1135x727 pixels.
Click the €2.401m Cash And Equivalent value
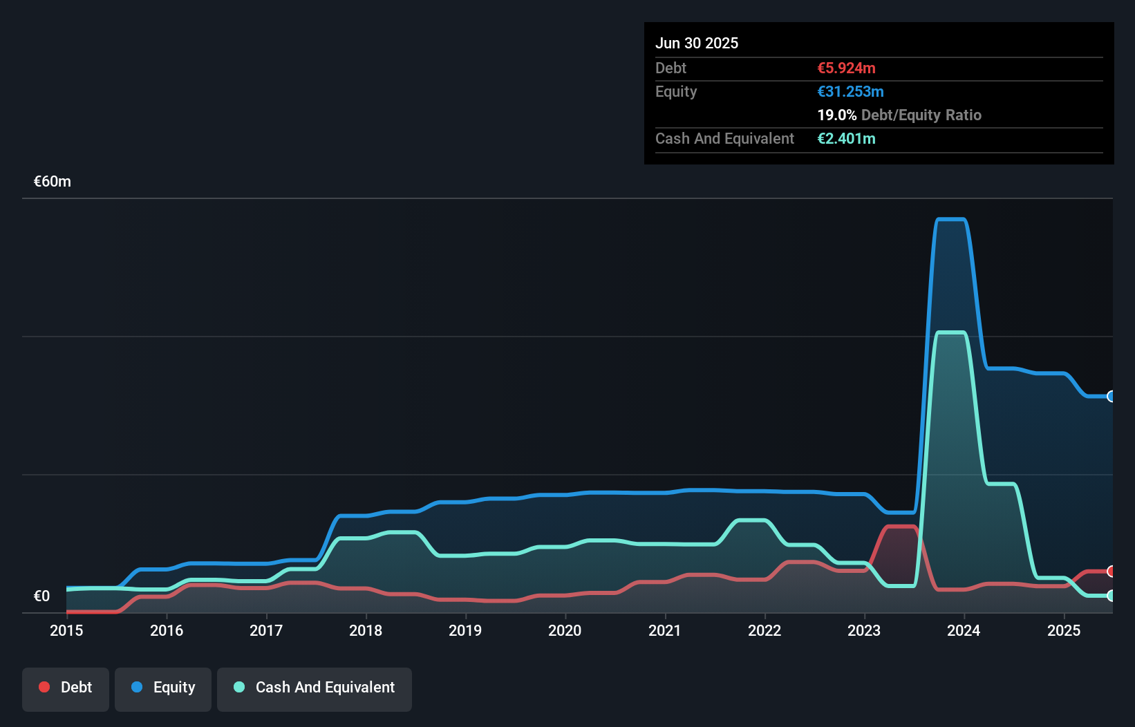(846, 138)
